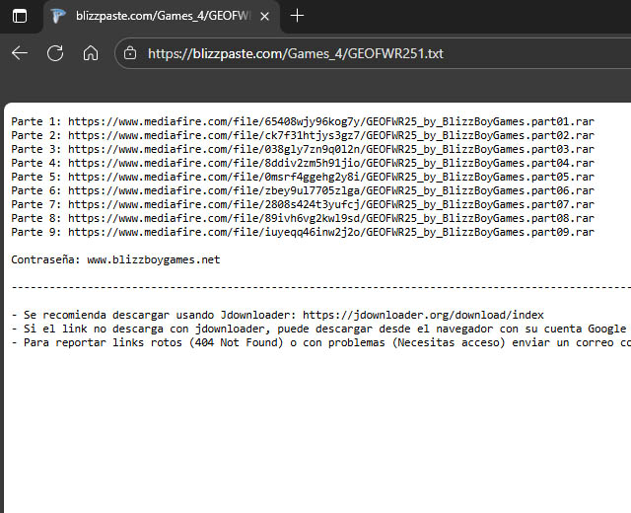Reload the current page
This screenshot has height=513, width=631.
point(55,53)
